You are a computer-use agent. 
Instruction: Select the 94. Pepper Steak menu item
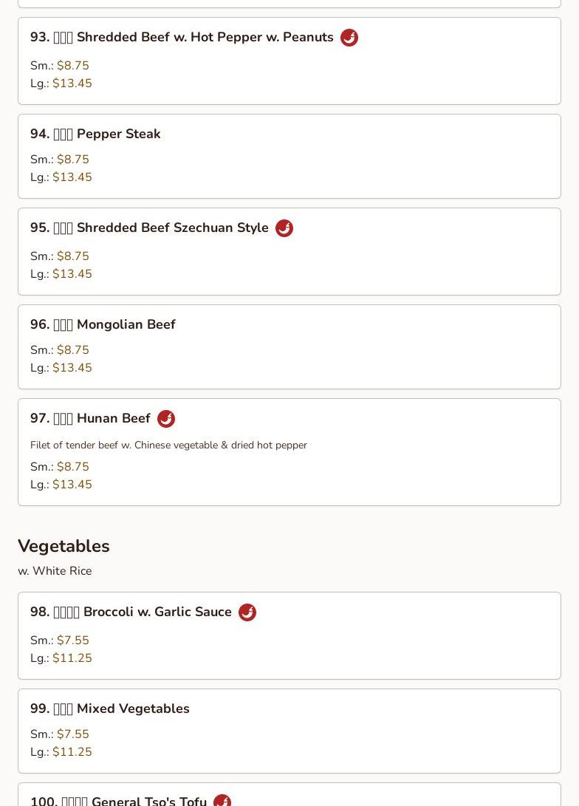tap(289, 157)
